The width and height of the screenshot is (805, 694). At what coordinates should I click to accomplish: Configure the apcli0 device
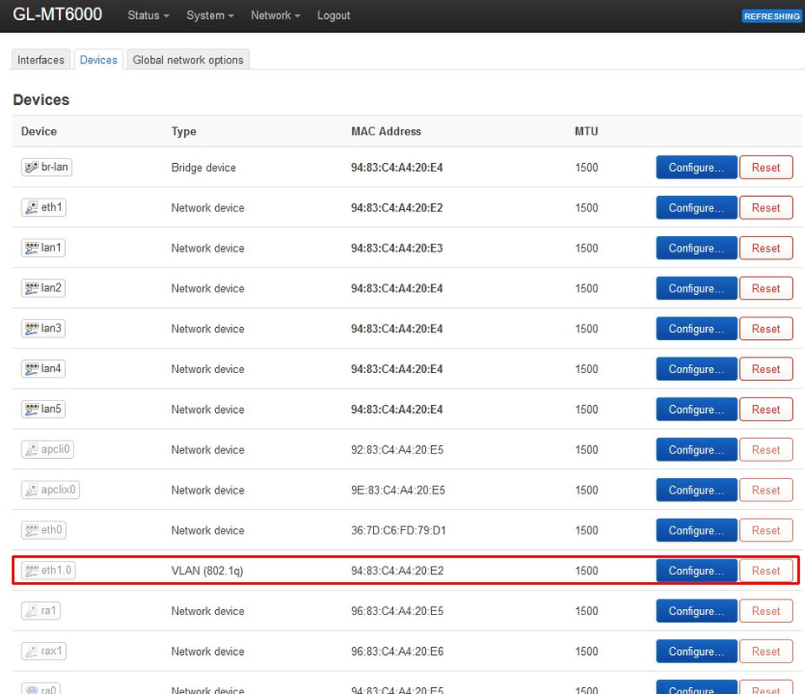(x=697, y=449)
